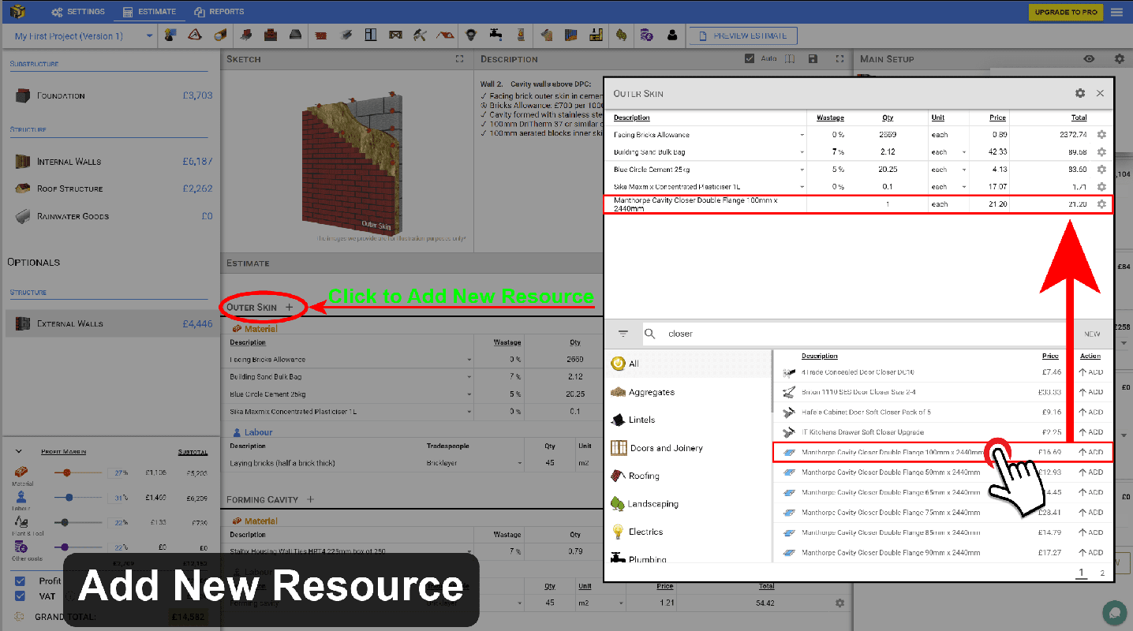Screen dimensions: 1133x631
Task: Adjust the Material profit margin slider
Action: click(67, 472)
